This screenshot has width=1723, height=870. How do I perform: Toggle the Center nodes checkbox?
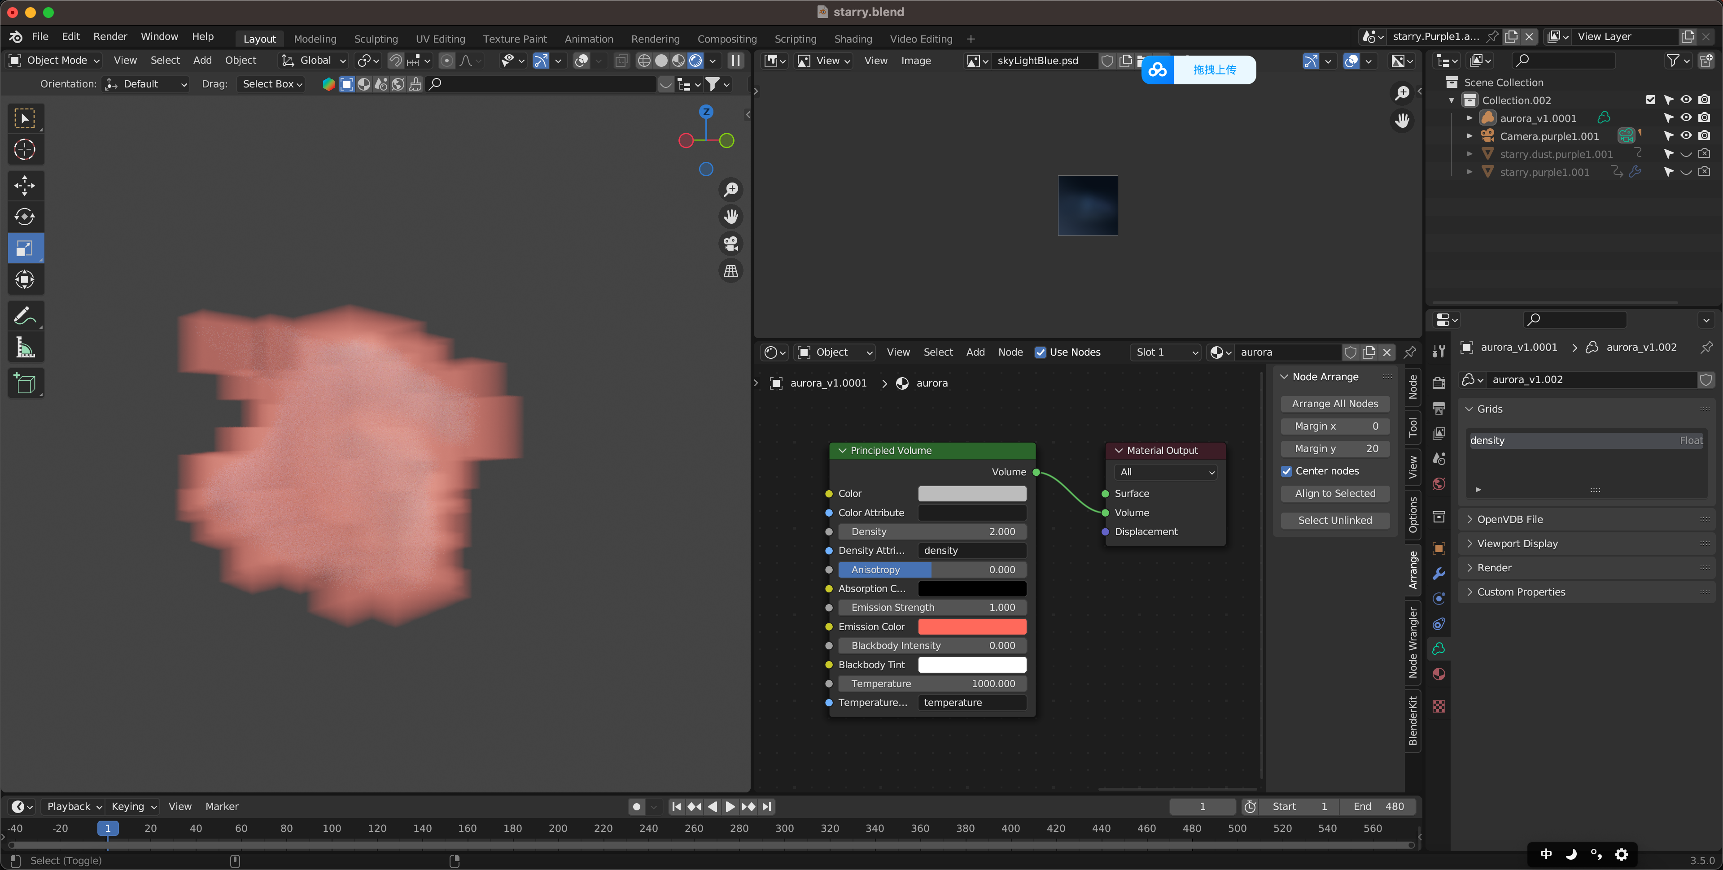(1286, 471)
